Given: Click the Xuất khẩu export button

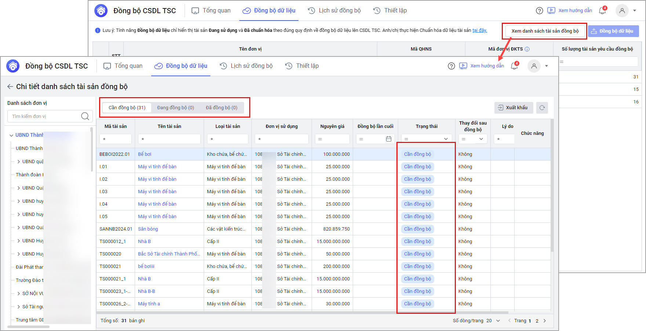Looking at the screenshot, I should (513, 108).
